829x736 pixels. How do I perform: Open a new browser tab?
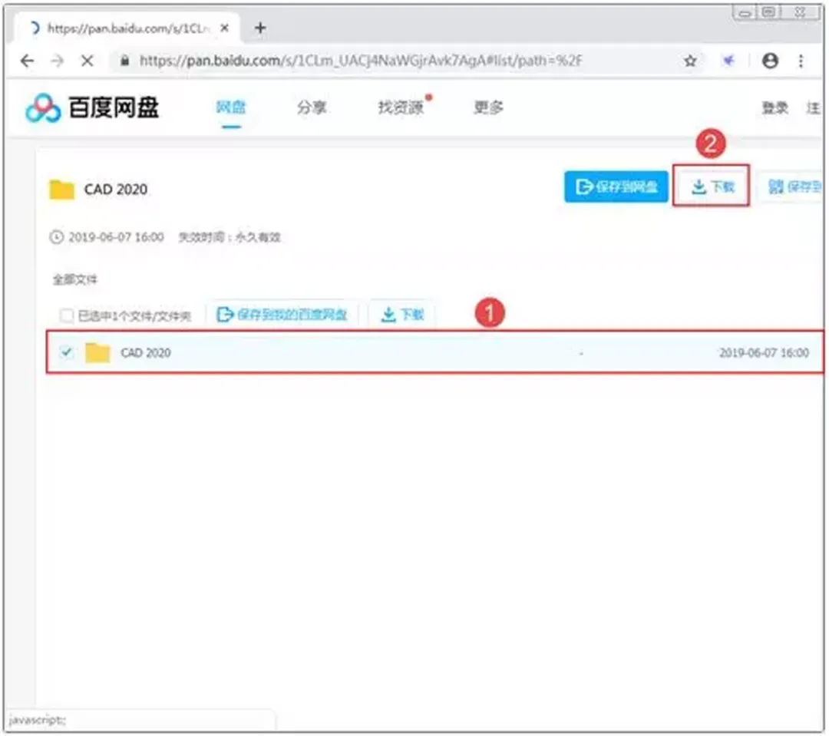tap(260, 28)
